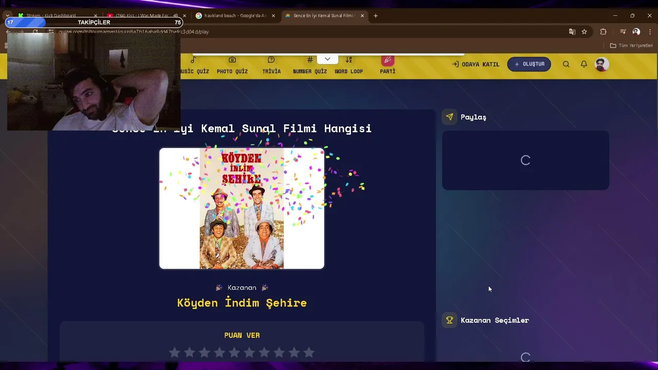Open the Number Quiz menu label
The width and height of the screenshot is (658, 370).
point(310,71)
